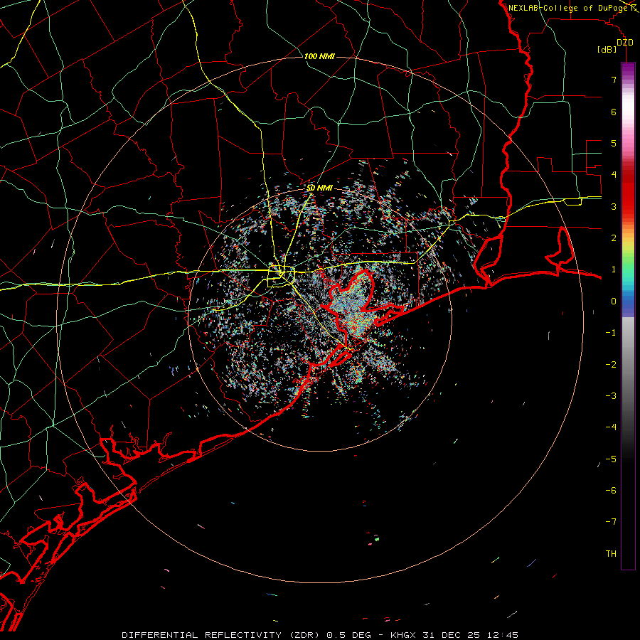Click the 50 NMI range ring label

(319, 188)
